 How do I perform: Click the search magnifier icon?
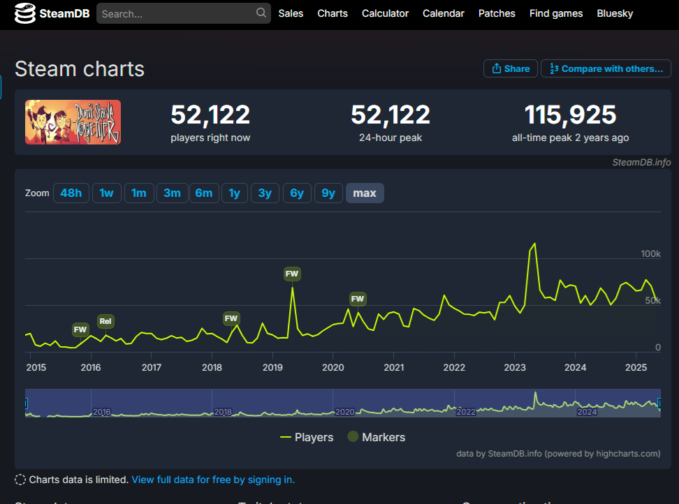pos(261,13)
